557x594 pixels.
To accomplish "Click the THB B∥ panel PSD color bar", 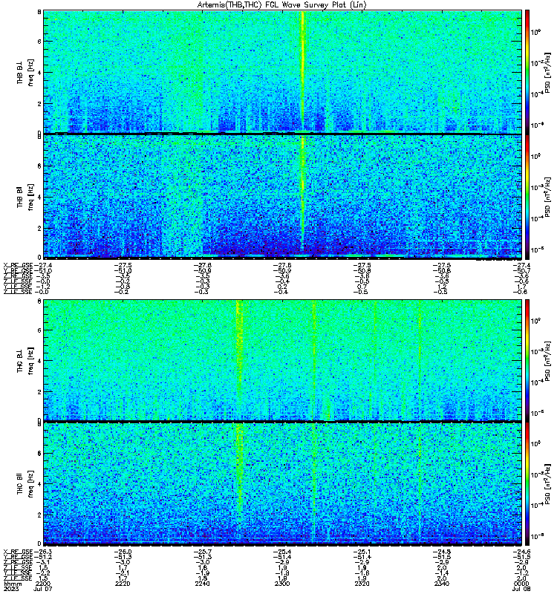I will [527, 197].
